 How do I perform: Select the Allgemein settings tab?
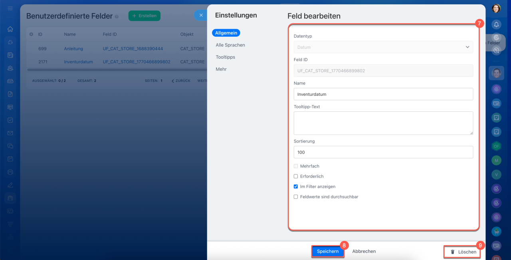click(x=226, y=33)
